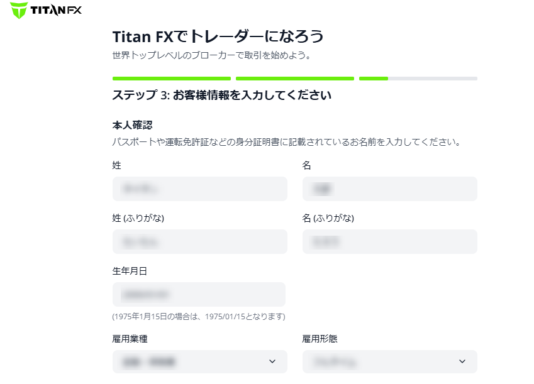Click the 1975/01/15 date format hint

click(x=198, y=316)
